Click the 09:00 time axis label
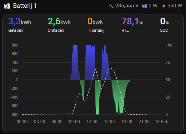Viewport: 186px width, 134px height. point(74,122)
